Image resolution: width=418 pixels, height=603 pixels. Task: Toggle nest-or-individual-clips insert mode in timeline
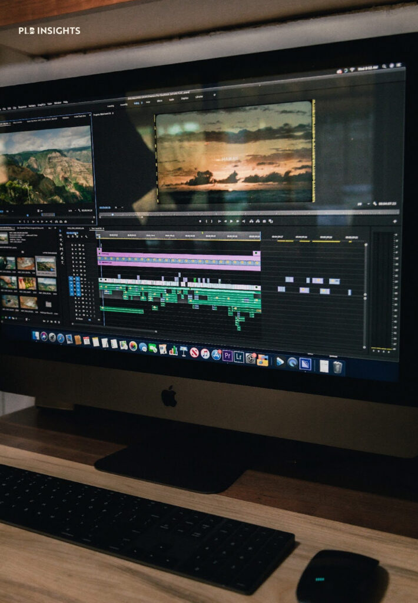pos(69,236)
